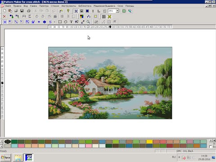This screenshot has width=216, height=162.
Task: Click the red X delete icon
Action: [x=4, y=17]
